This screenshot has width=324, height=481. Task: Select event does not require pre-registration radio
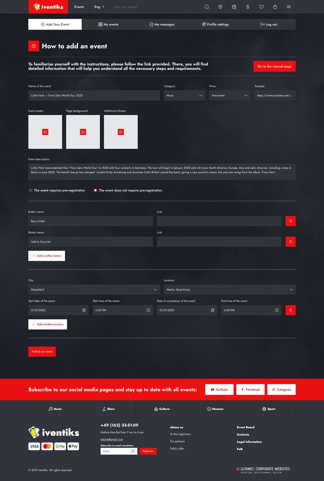coord(95,191)
